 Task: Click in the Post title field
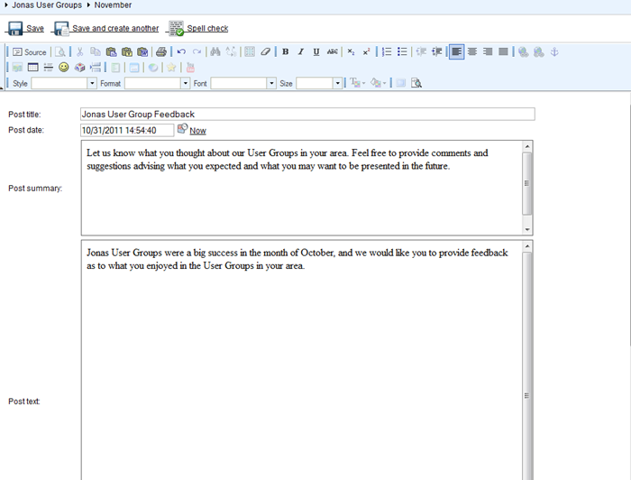coord(307,114)
